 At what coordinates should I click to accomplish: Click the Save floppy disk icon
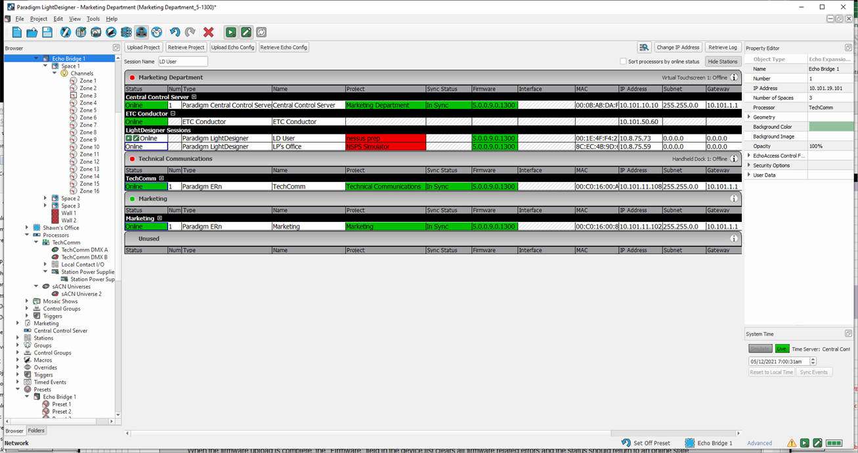pos(47,32)
